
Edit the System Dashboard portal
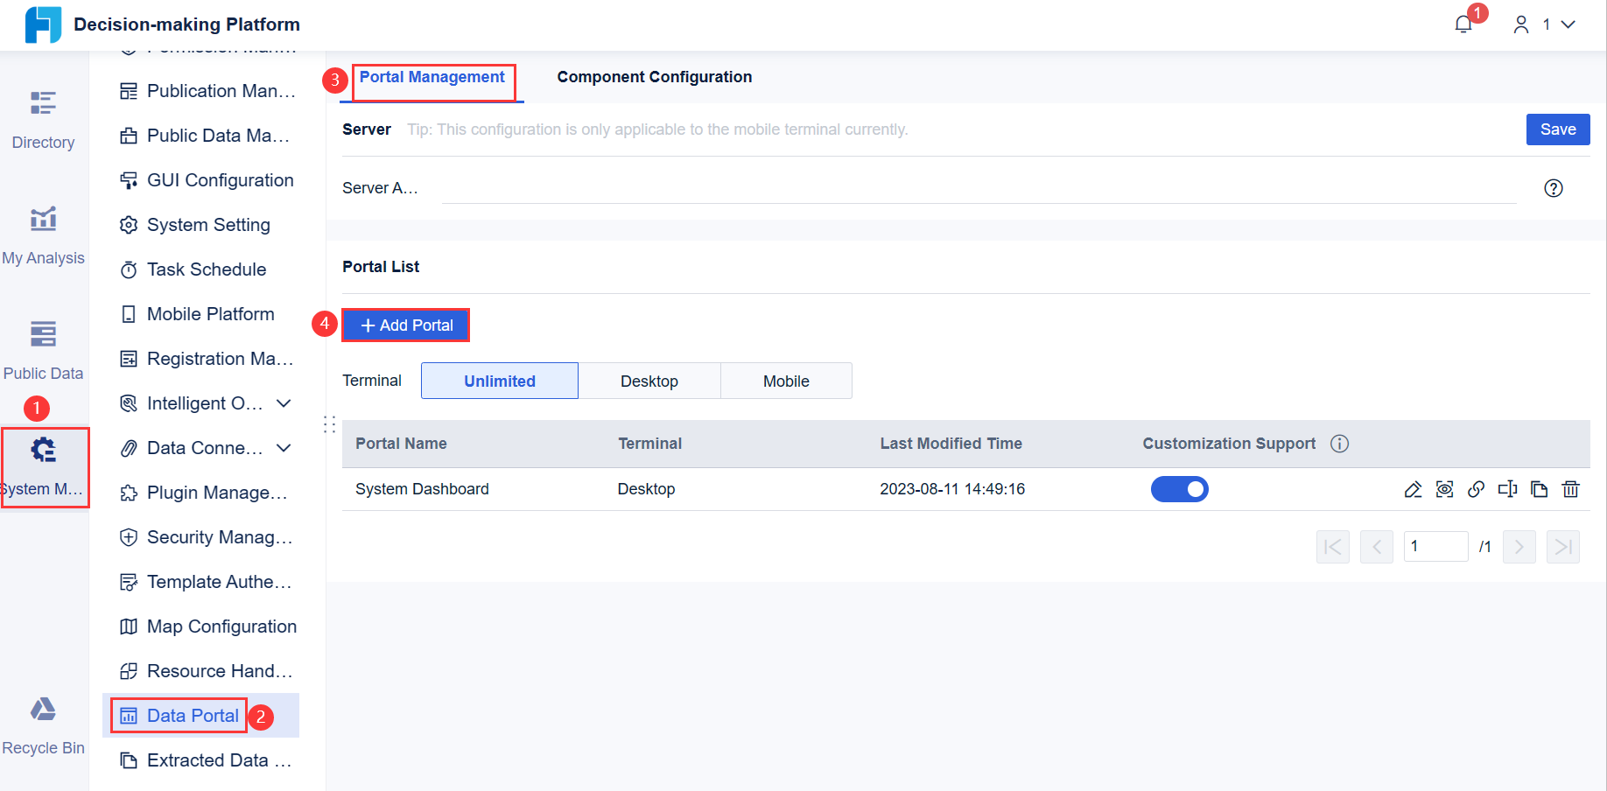point(1414,489)
